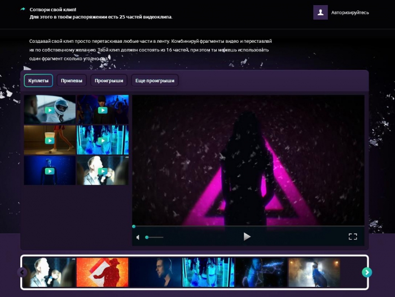Viewport: 395px width, 297px height.
Task: Start playback in the main video player
Action: click(247, 237)
